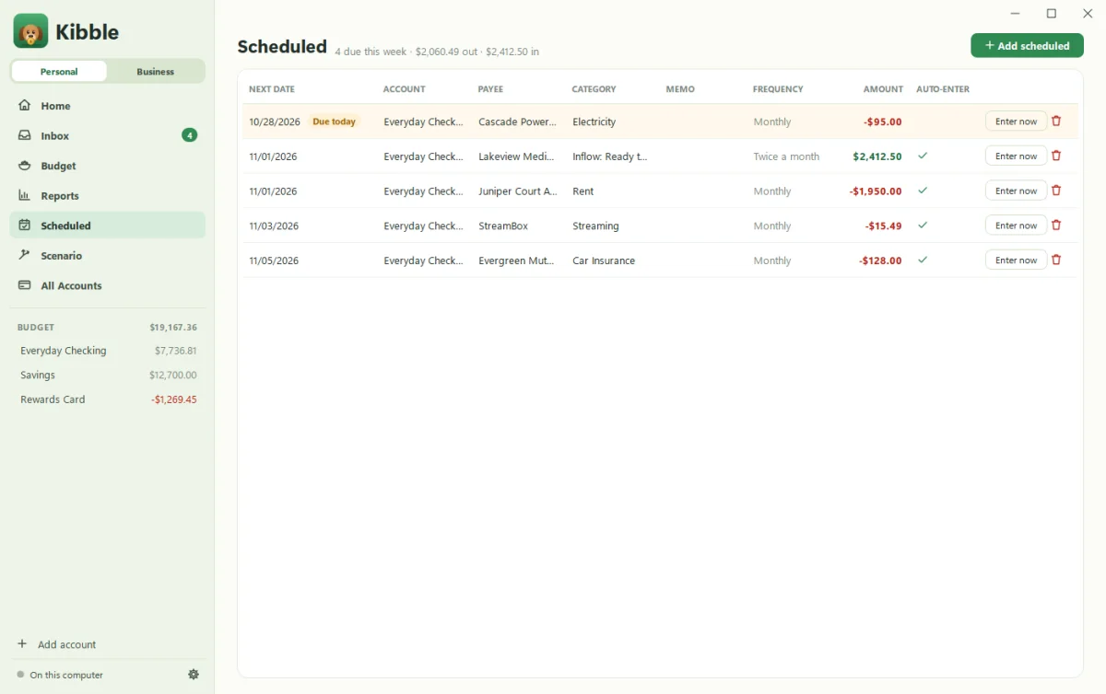Toggle auto-enter checkmark for Lakeview Medi row
The image size is (1106, 694).
[923, 156]
